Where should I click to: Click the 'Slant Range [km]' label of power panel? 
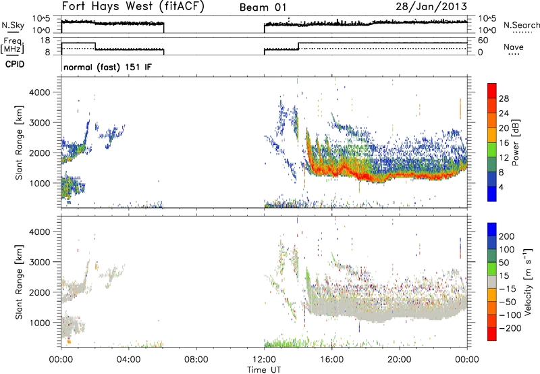coord(19,142)
